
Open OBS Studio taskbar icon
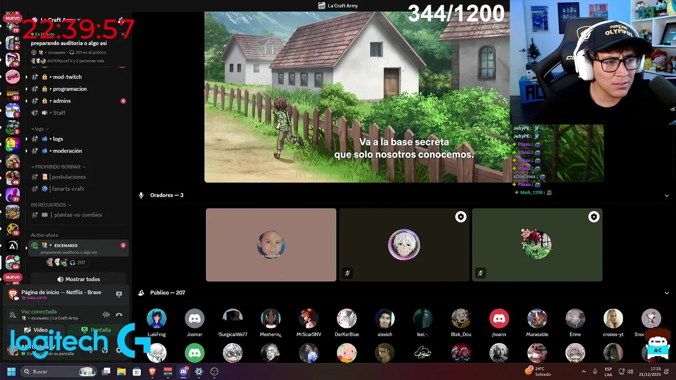(x=214, y=372)
